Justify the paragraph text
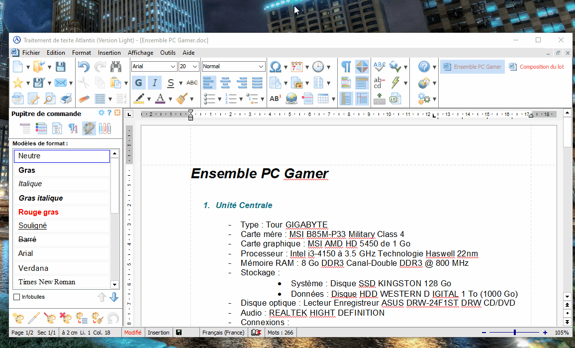The width and height of the screenshot is (575, 348). [257, 83]
